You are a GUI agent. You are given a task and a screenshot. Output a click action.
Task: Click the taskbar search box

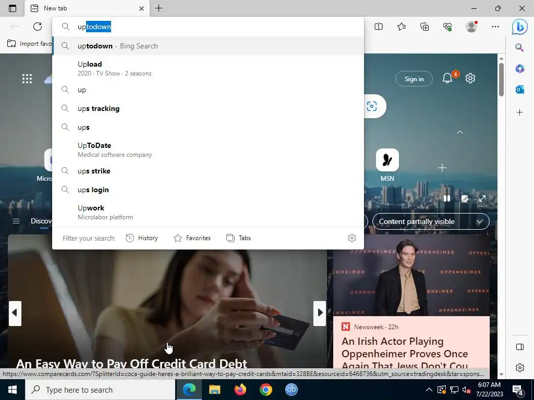pyautogui.click(x=100, y=390)
